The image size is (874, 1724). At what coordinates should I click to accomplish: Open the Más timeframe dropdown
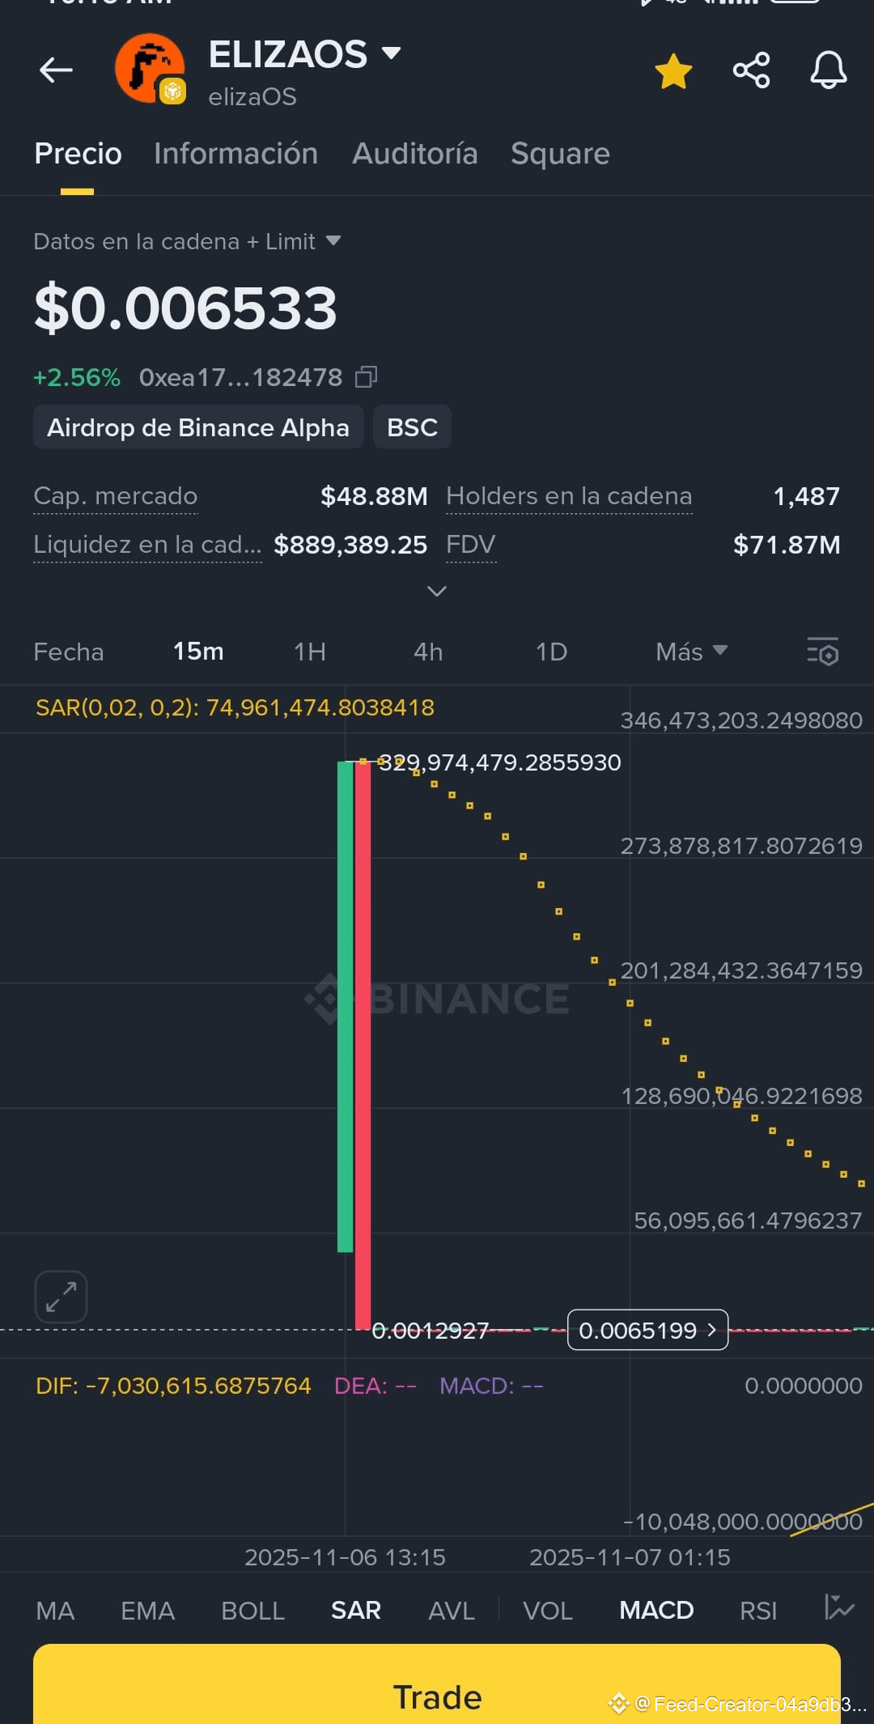(x=691, y=652)
